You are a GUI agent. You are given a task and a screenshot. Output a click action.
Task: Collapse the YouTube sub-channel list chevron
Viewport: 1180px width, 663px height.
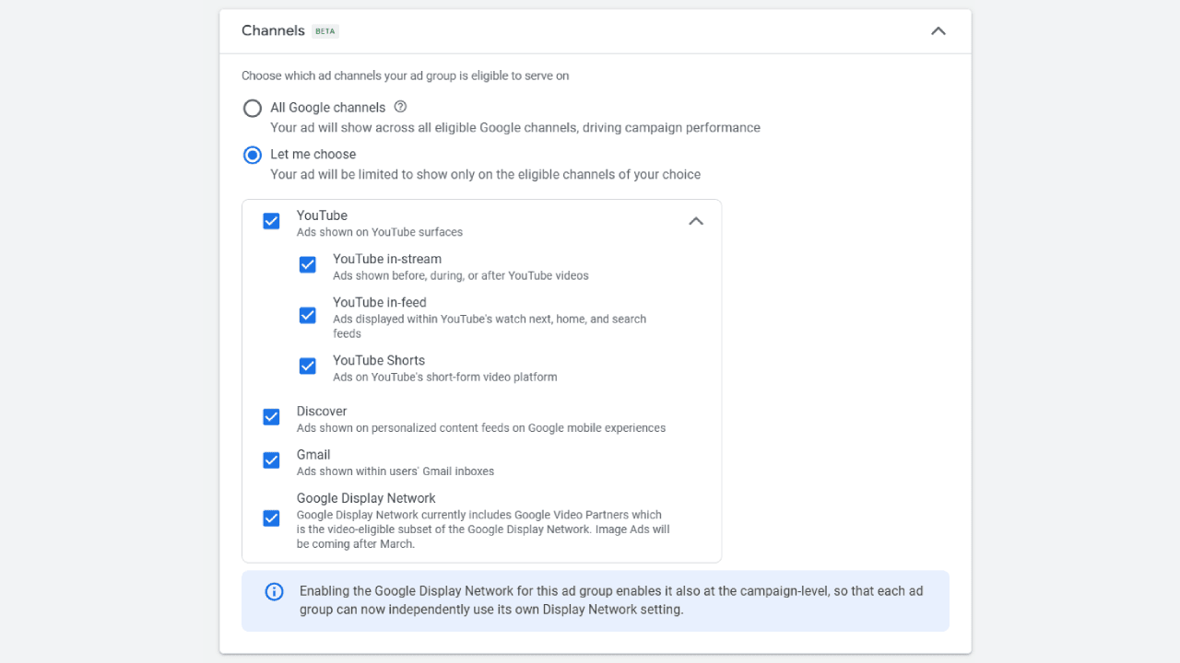[696, 221]
